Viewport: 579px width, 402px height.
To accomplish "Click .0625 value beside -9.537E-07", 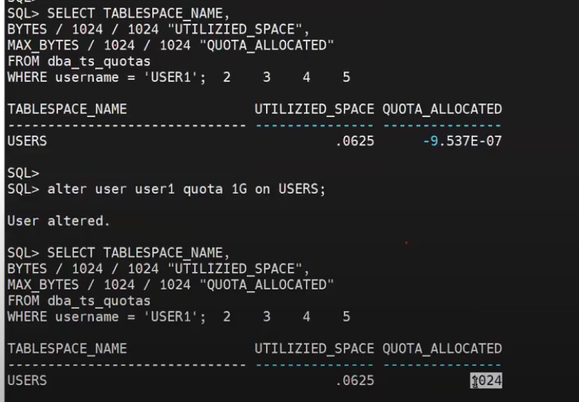I will (354, 141).
